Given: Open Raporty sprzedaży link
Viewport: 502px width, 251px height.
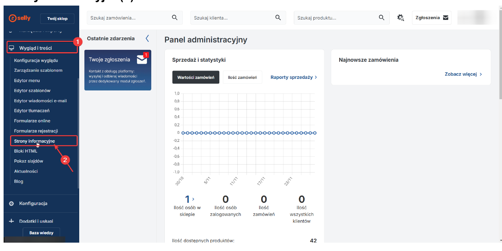Looking at the screenshot, I should point(294,77).
